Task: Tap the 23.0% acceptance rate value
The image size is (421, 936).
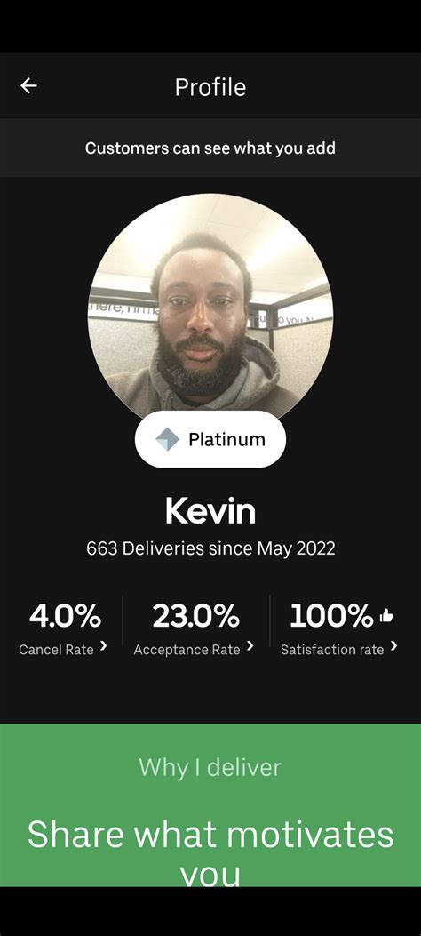Action: (195, 616)
